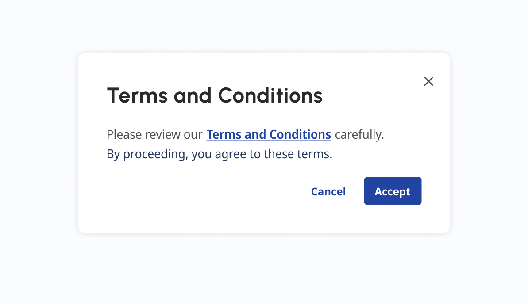Viewport: 528px width, 304px height.
Task: Click the "Please review our" text
Action: (154, 134)
